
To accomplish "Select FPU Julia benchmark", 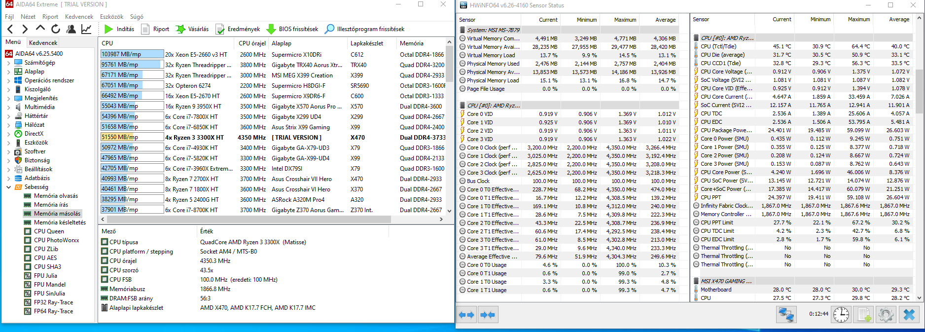I will [45, 276].
